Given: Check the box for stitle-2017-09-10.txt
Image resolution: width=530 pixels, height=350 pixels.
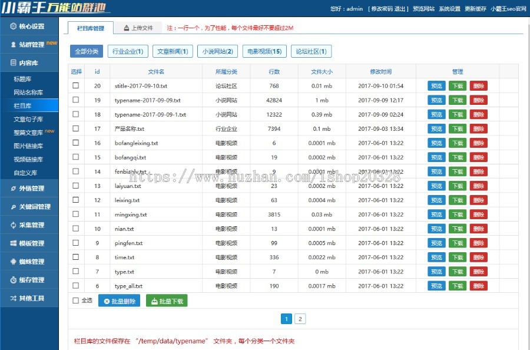Looking at the screenshot, I should point(76,85).
